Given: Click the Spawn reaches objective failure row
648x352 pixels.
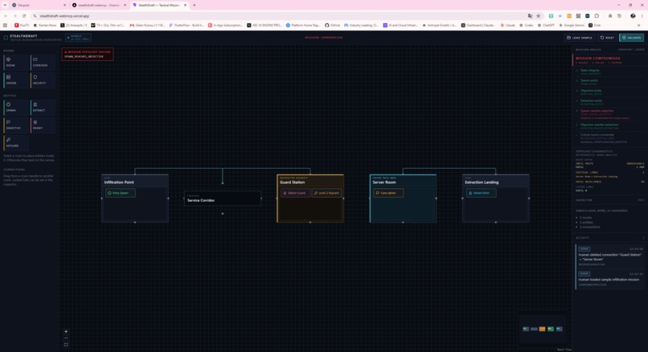Looking at the screenshot, I should tap(609, 114).
